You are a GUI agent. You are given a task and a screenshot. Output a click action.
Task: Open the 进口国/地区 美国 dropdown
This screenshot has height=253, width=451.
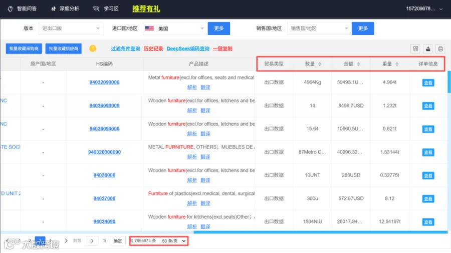pyautogui.click(x=174, y=28)
